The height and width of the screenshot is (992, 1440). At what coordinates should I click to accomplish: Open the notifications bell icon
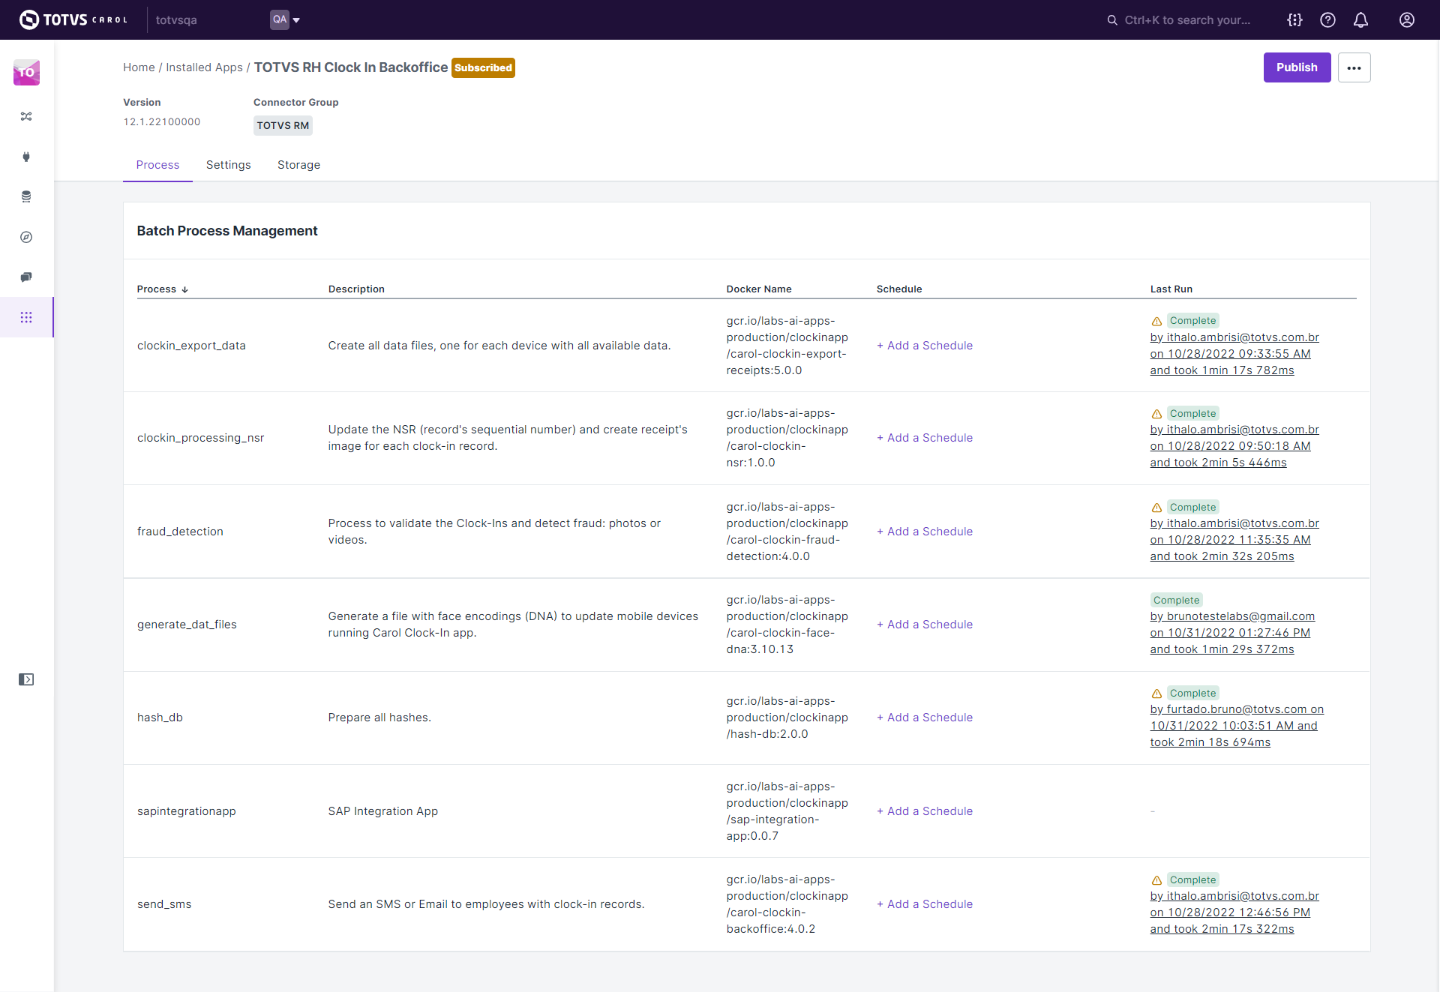point(1360,20)
